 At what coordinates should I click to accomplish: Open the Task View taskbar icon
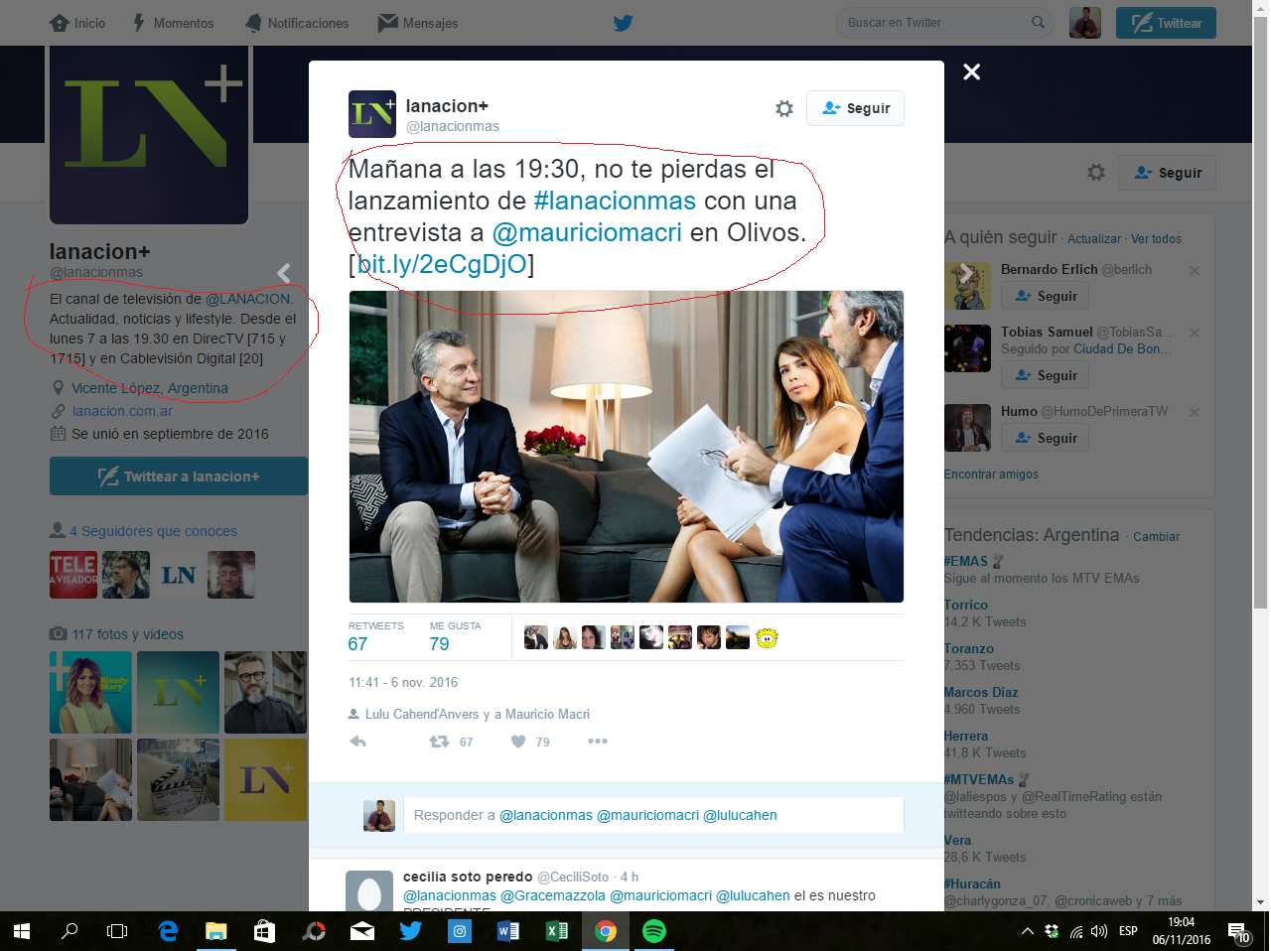tap(117, 931)
